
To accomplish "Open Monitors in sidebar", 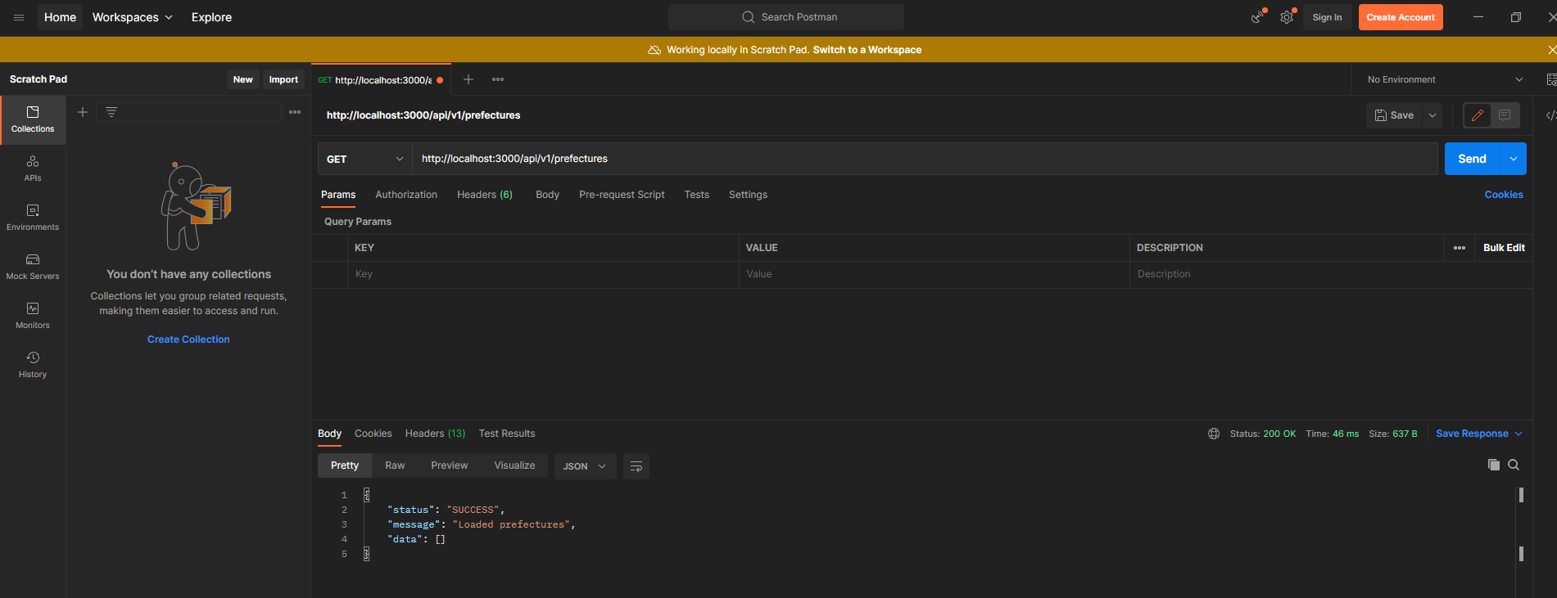I will coord(33,316).
